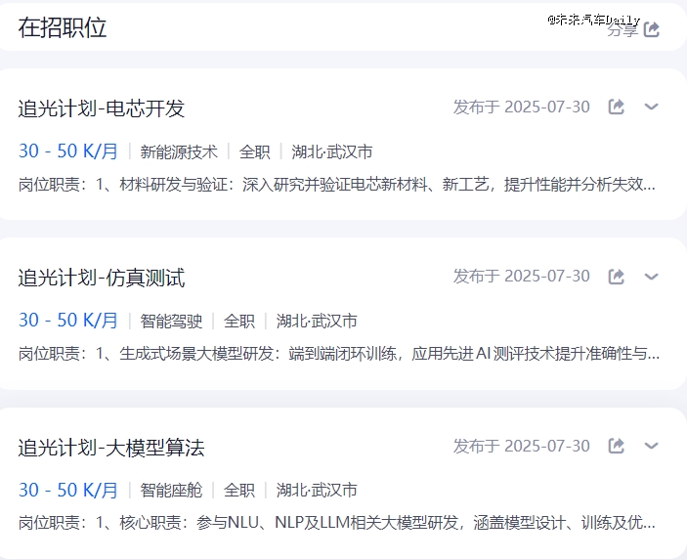Share the 追光计划-仿真测试 job posting
Image resolution: width=687 pixels, height=560 pixels.
[617, 277]
